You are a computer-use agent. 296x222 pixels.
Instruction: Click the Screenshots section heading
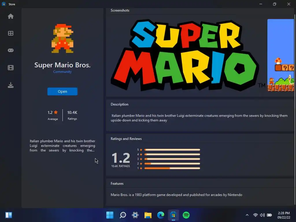tap(120, 10)
